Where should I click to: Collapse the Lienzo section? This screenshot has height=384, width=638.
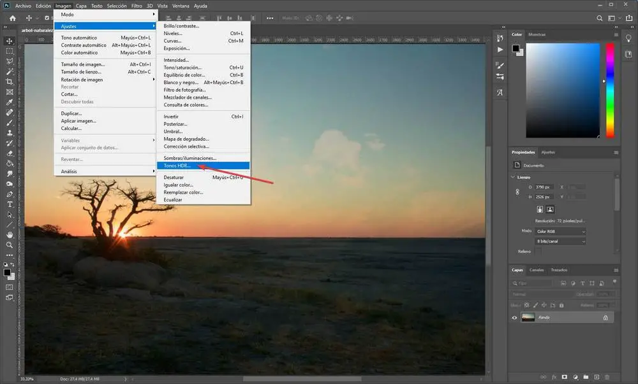tap(514, 177)
